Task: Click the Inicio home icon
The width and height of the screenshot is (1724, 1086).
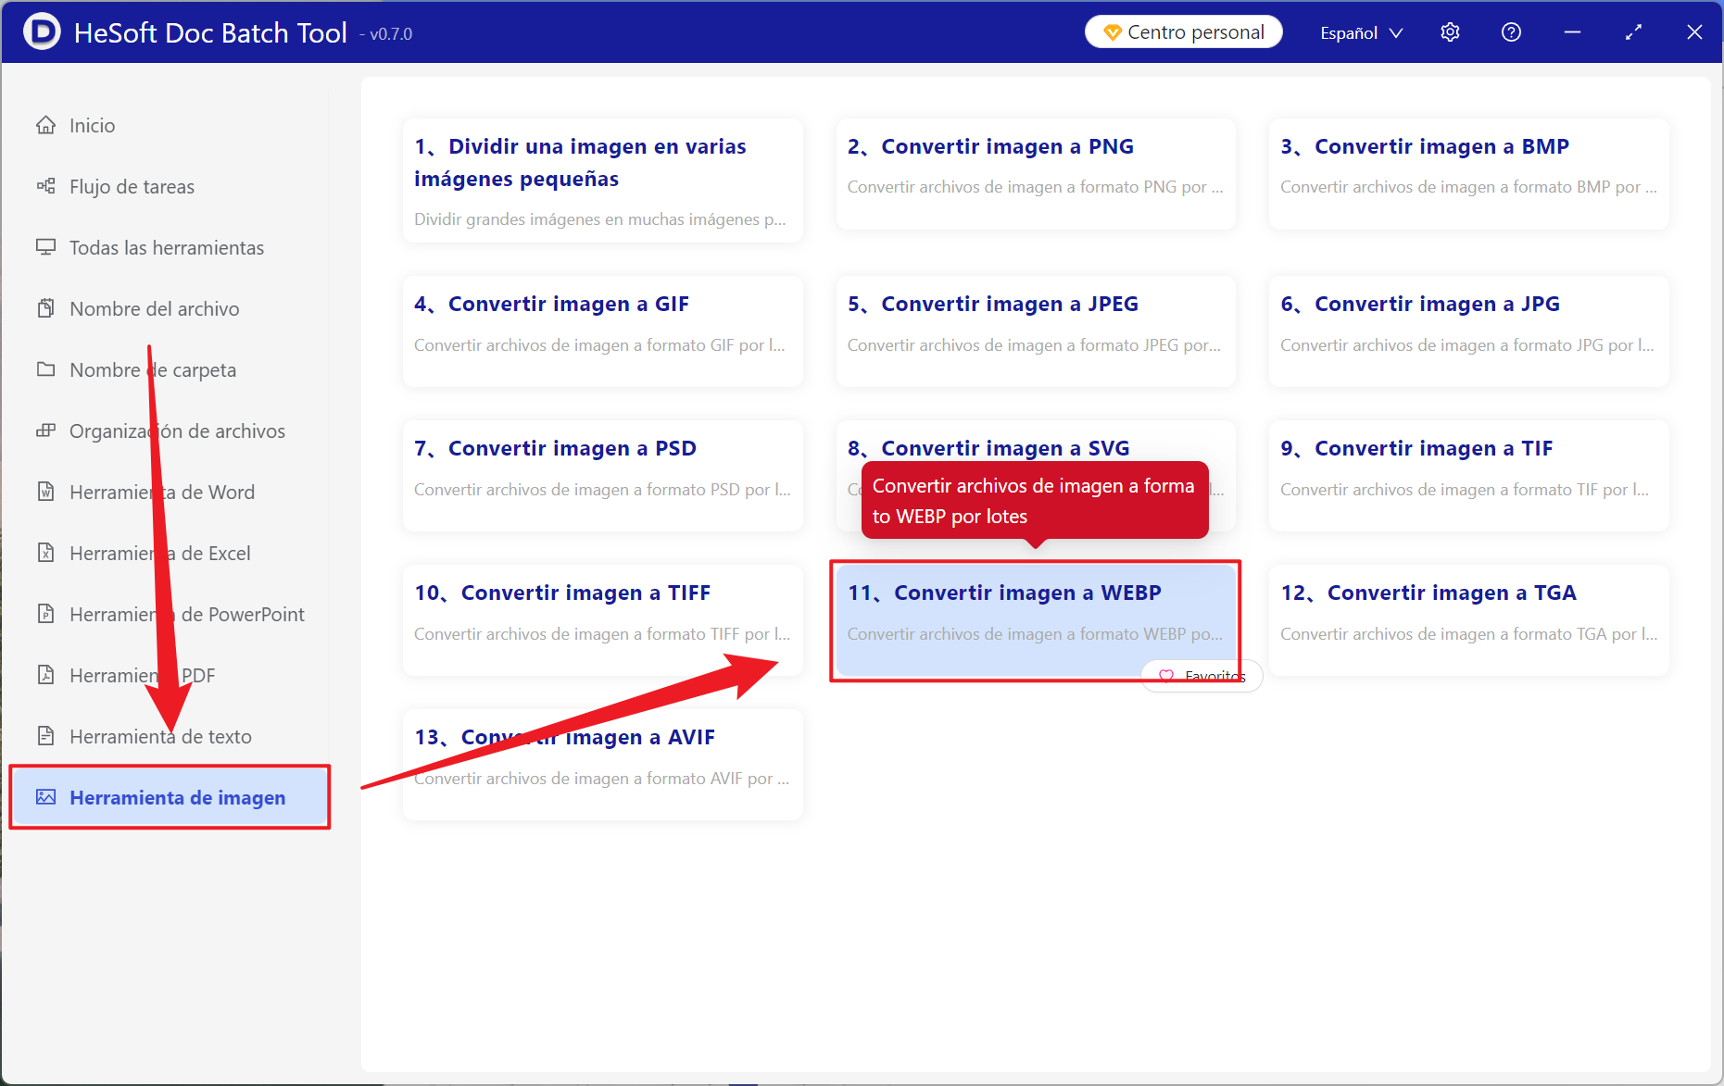Action: (x=45, y=125)
